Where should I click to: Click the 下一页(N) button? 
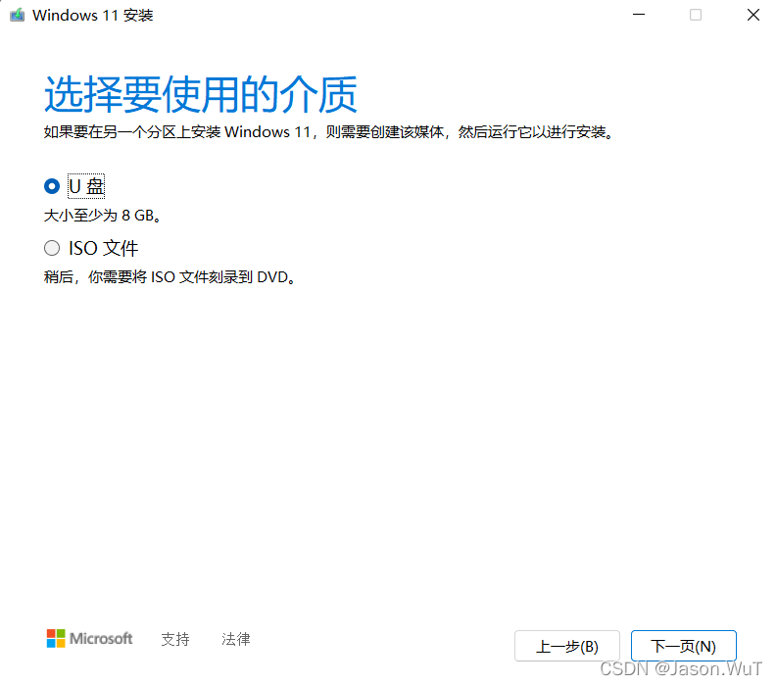pos(683,646)
